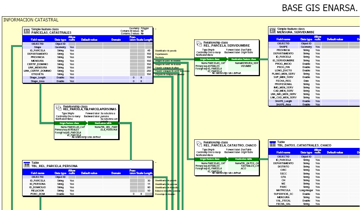The height and width of the screenshot is (210, 360).
Task: Click the QTA field row
Action: (x=314, y=177)
